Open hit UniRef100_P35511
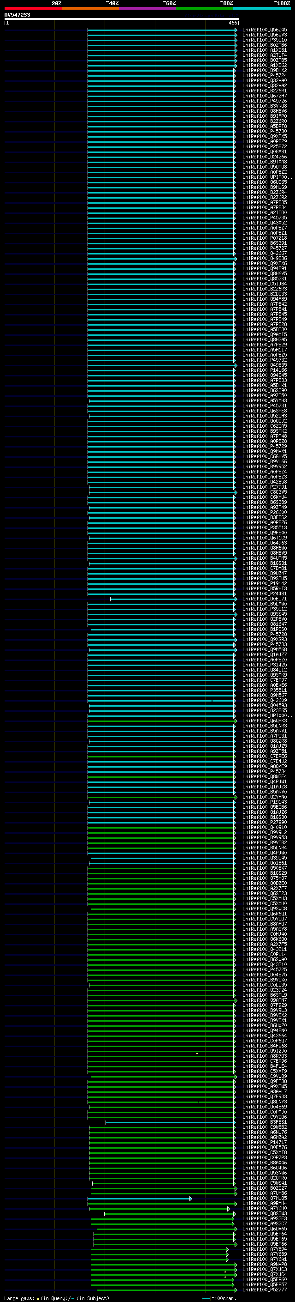This screenshot has width=295, height=1302. (x=264, y=690)
